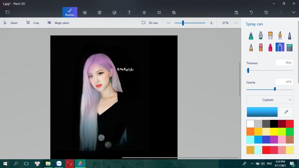
Task: Open the History panel
Action: pyautogui.click(x=266, y=12)
